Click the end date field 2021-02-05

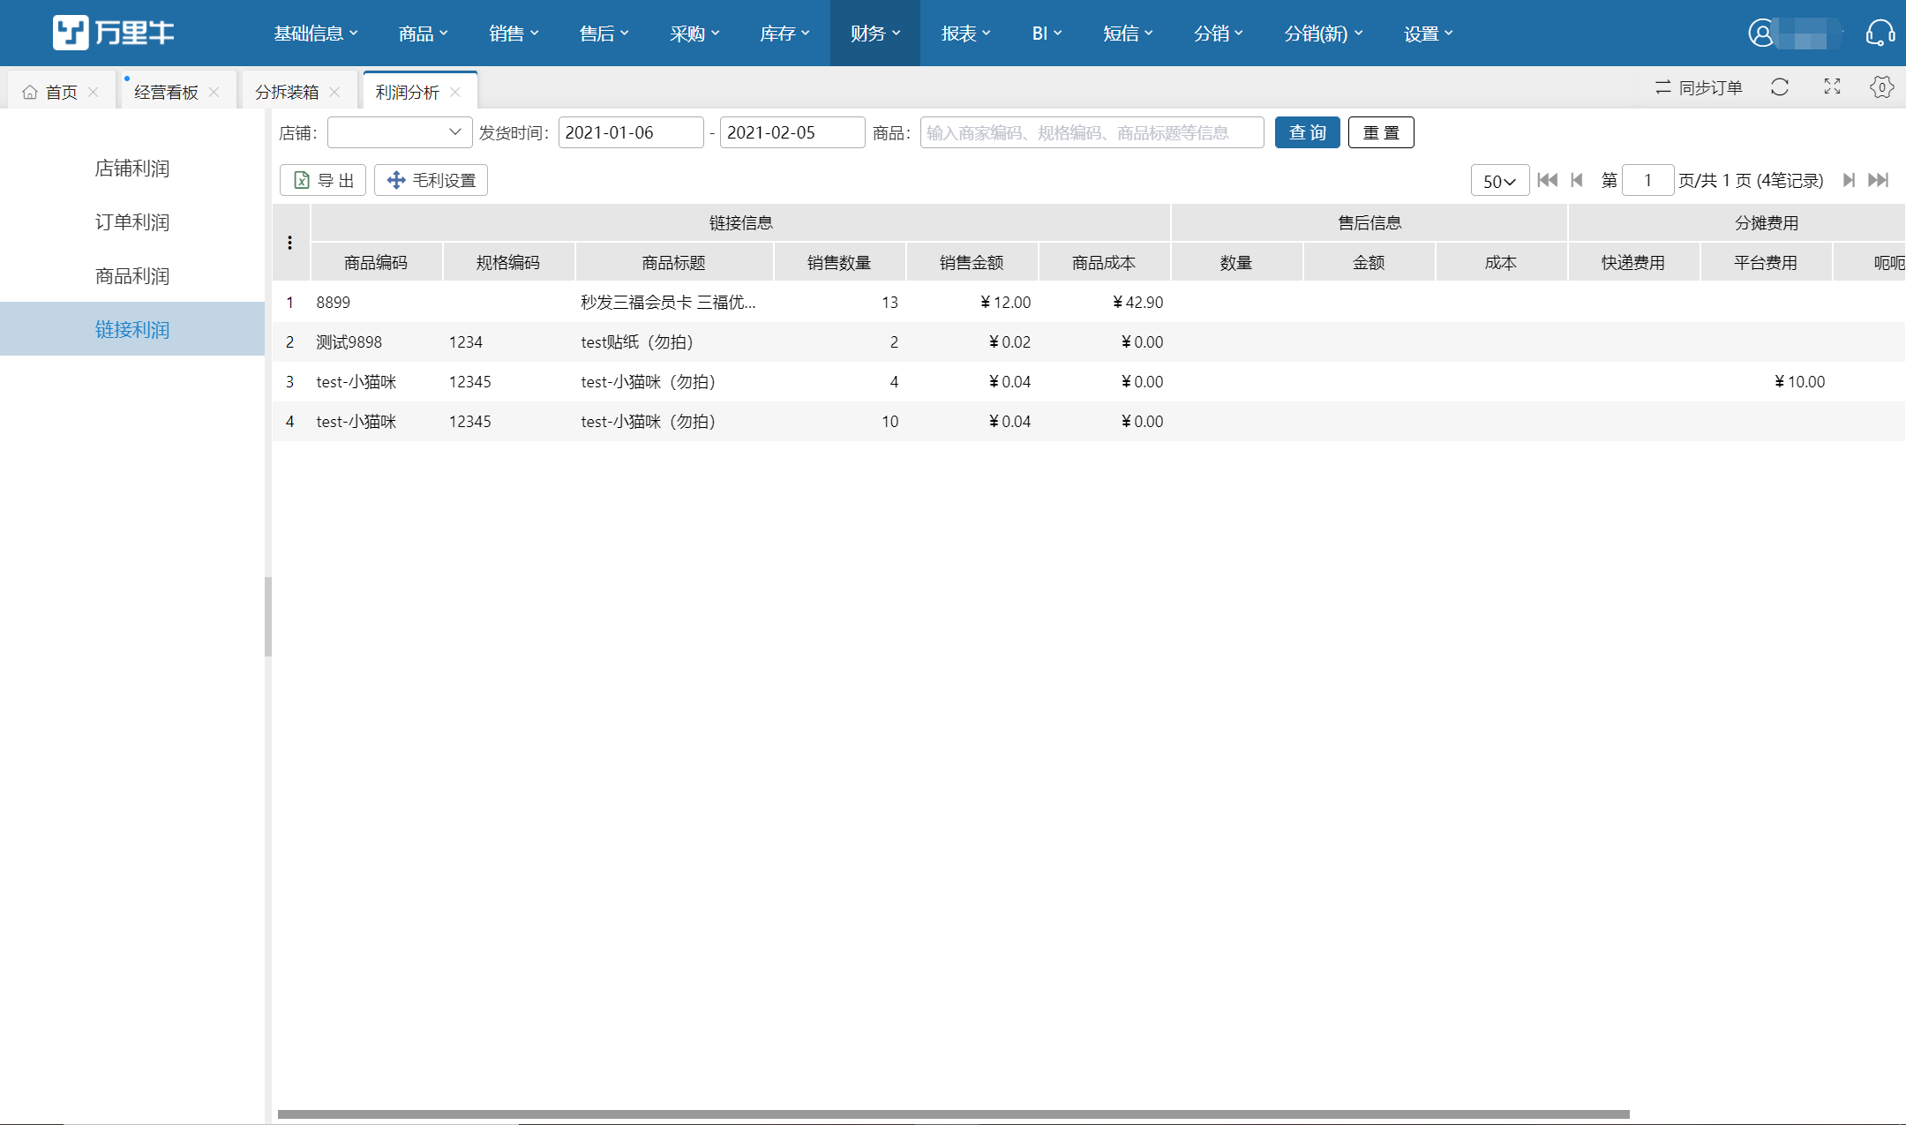point(792,132)
